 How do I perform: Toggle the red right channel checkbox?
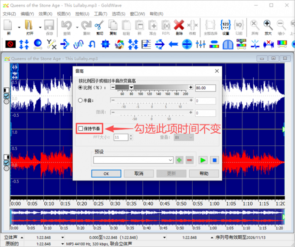click(7, 163)
